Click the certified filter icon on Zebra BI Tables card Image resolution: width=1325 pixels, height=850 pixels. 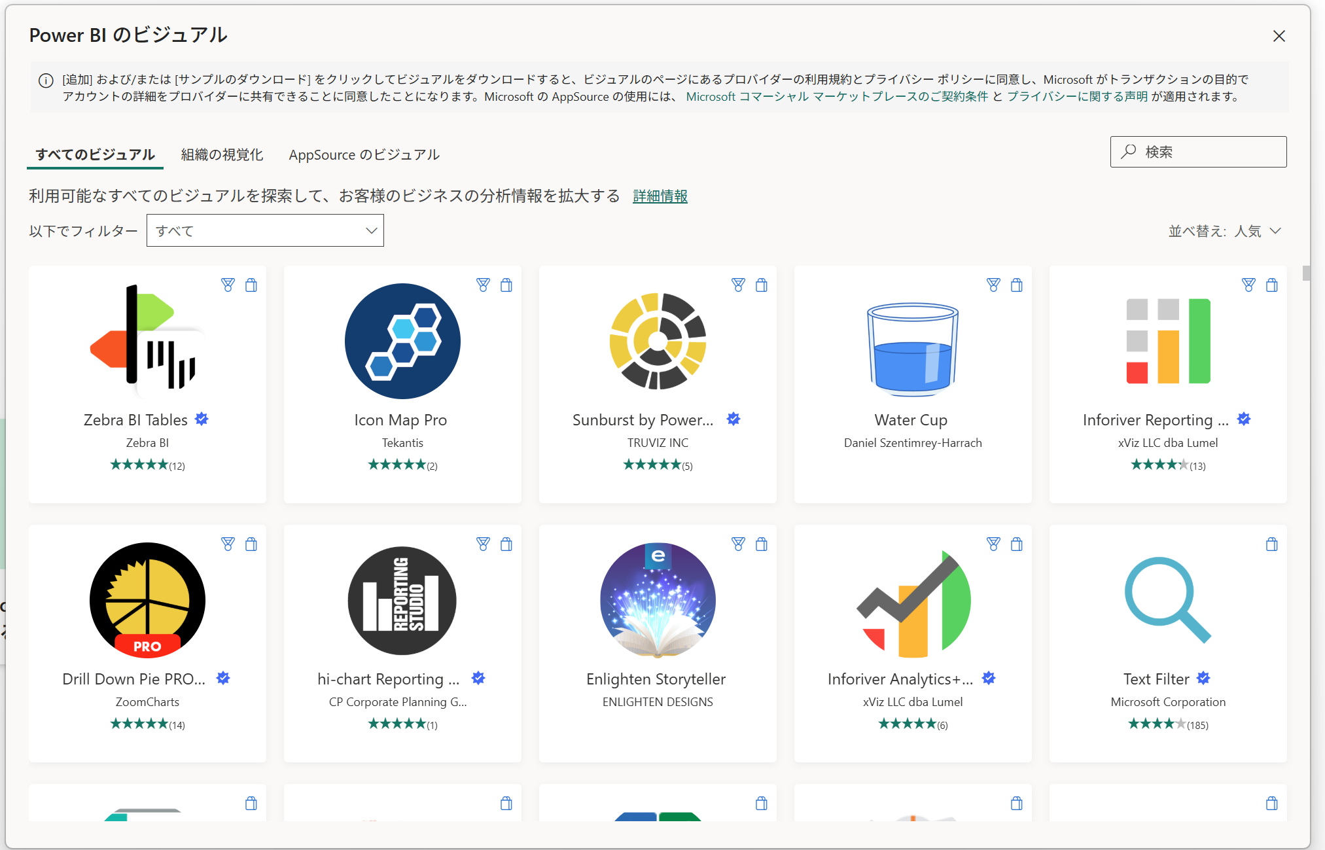tap(228, 285)
